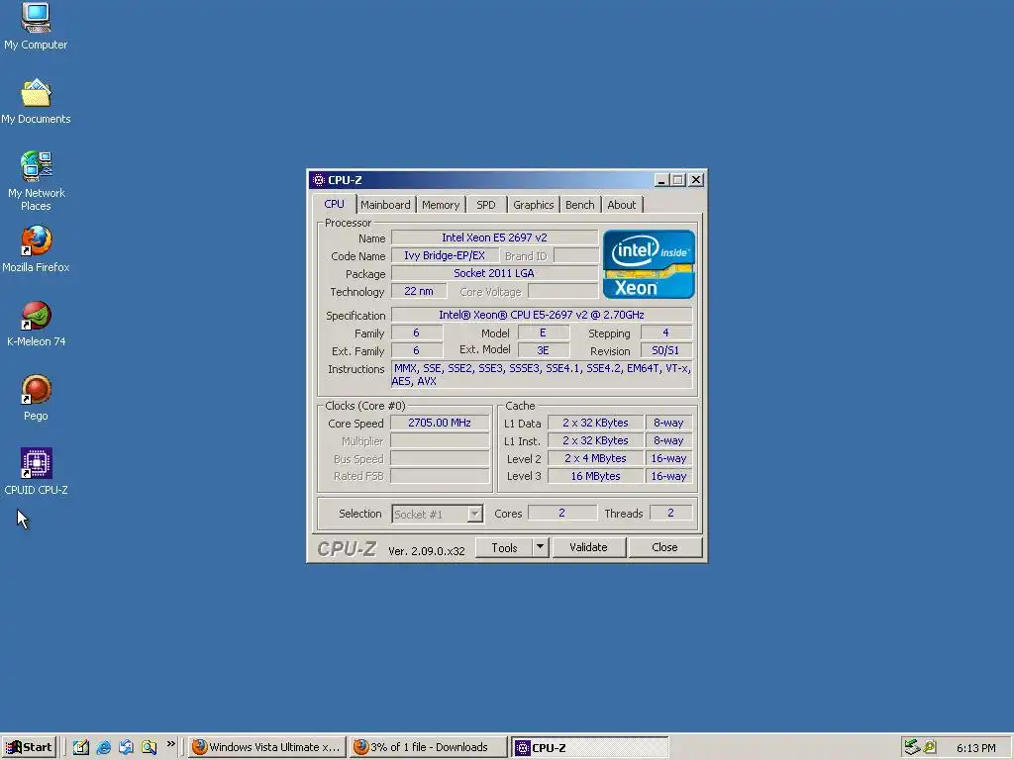The height and width of the screenshot is (760, 1014).
Task: Click the second system tray icon
Action: tap(930, 748)
